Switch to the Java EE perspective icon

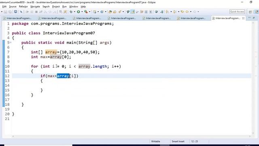point(257,12)
